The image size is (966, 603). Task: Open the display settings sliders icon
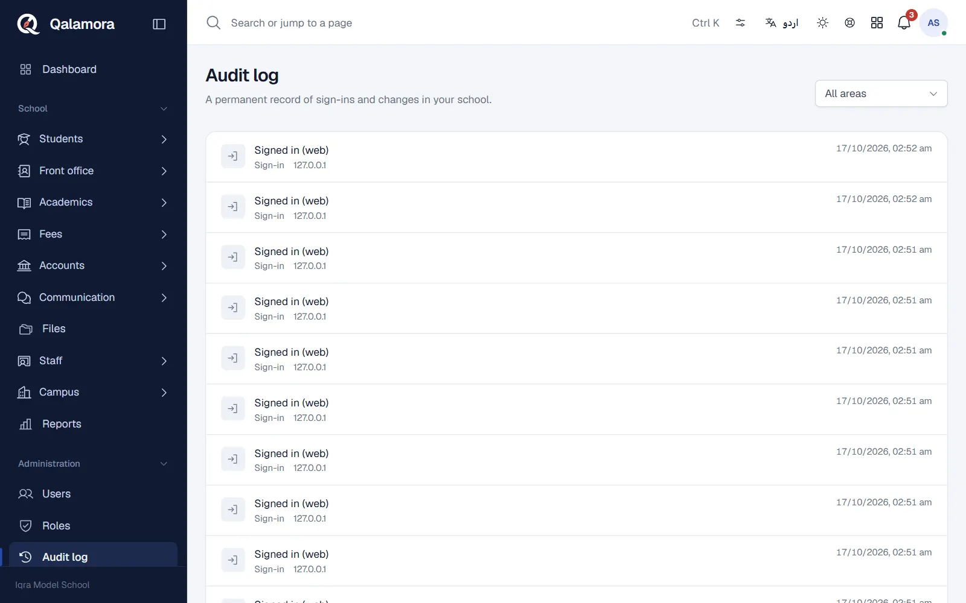click(x=740, y=23)
